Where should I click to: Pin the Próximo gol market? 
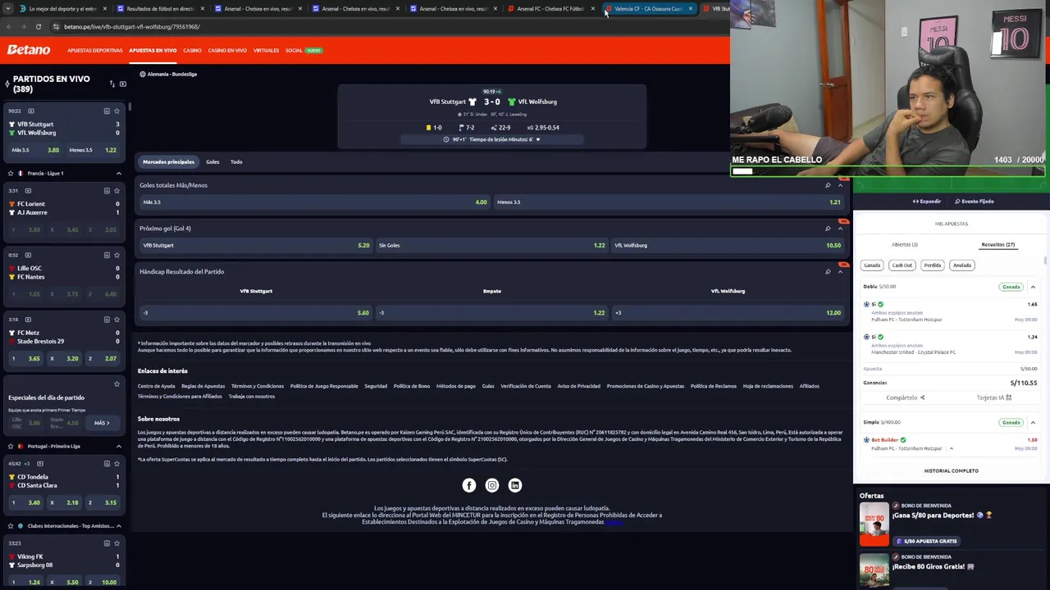pos(828,229)
